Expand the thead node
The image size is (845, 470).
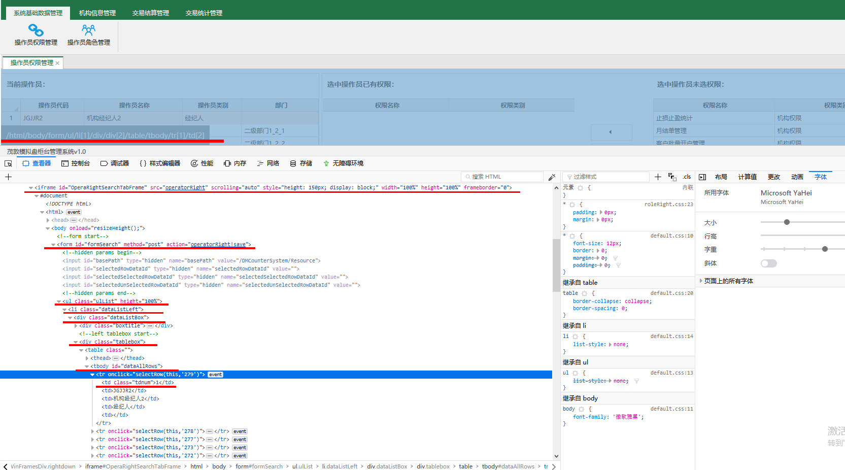[87, 358]
